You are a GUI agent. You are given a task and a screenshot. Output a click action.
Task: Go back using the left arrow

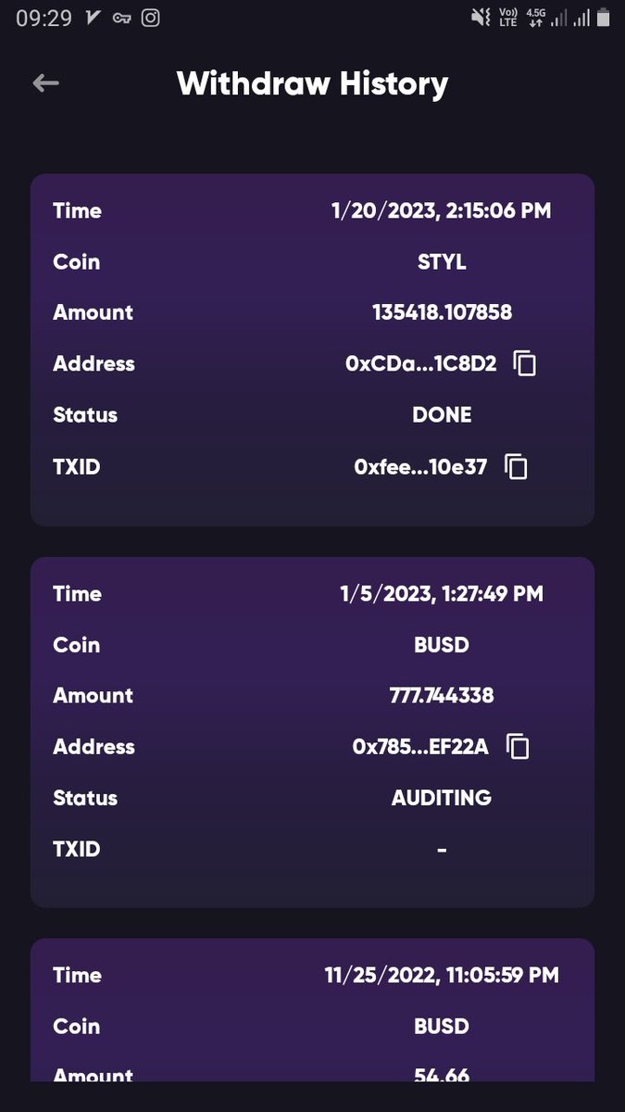click(45, 83)
